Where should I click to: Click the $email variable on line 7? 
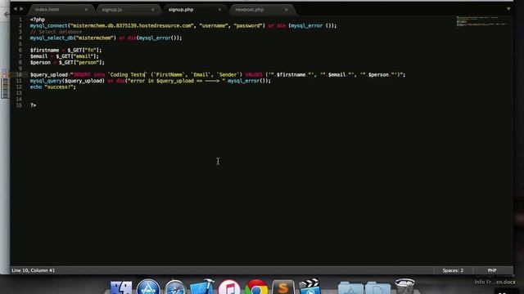(38, 56)
